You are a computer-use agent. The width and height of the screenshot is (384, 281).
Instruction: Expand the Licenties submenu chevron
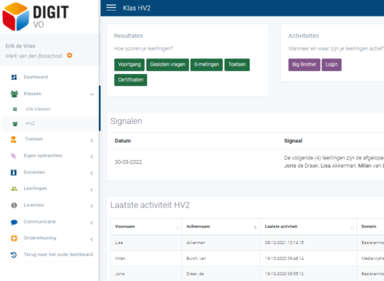coord(92,206)
